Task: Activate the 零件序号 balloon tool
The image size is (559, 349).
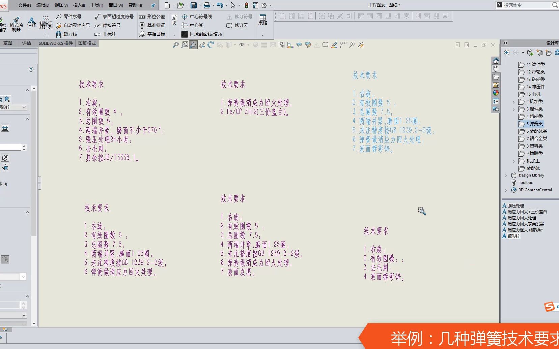Action: (x=70, y=16)
